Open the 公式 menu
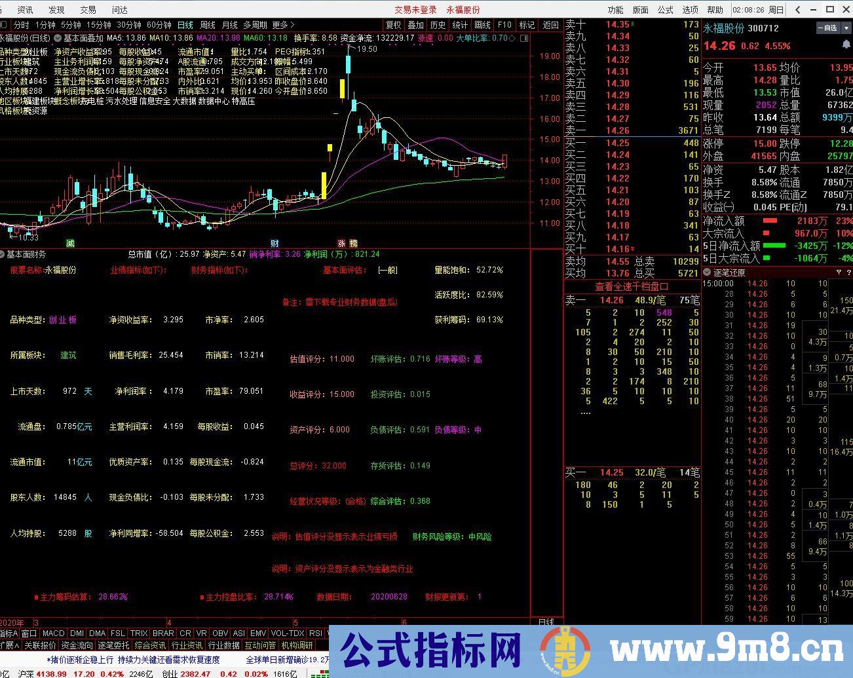 point(665,10)
